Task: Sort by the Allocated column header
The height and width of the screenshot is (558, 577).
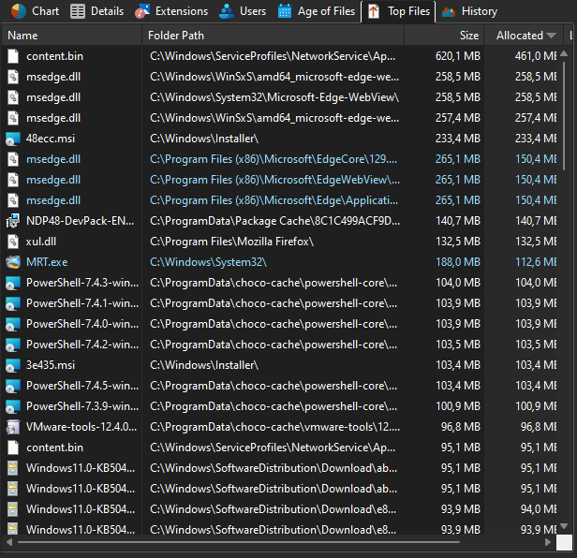Action: coord(519,36)
